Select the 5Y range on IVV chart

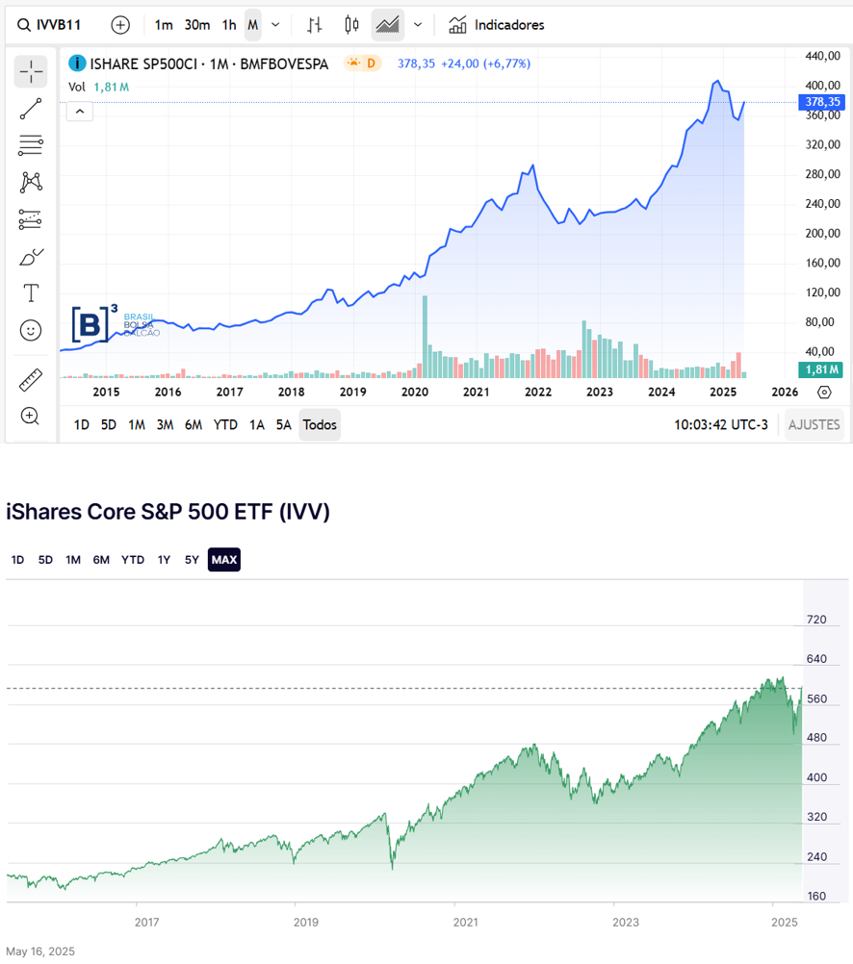(x=192, y=559)
